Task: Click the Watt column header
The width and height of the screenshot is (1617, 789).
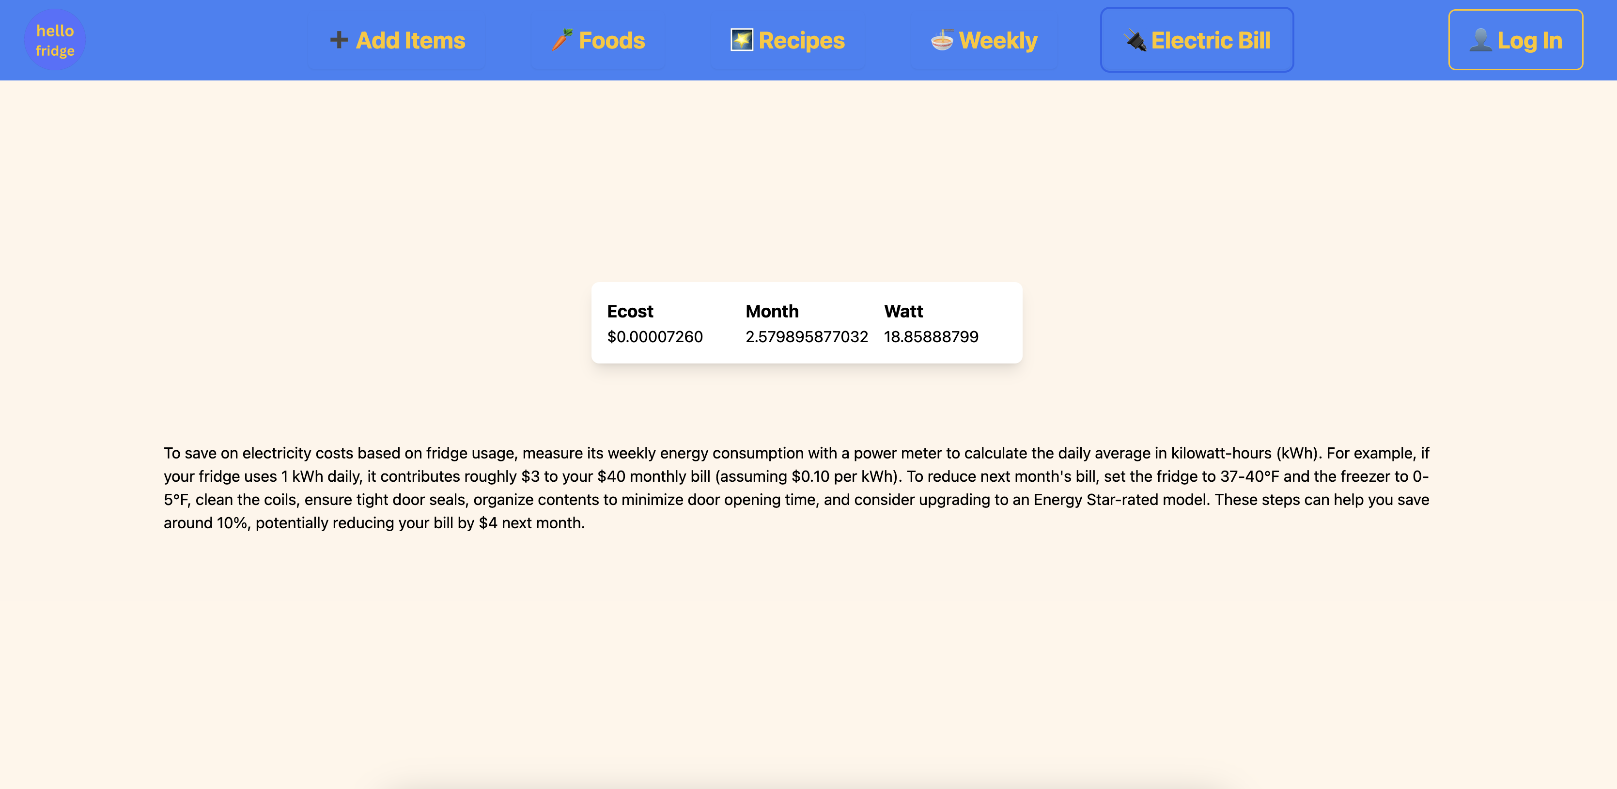Action: 902,311
